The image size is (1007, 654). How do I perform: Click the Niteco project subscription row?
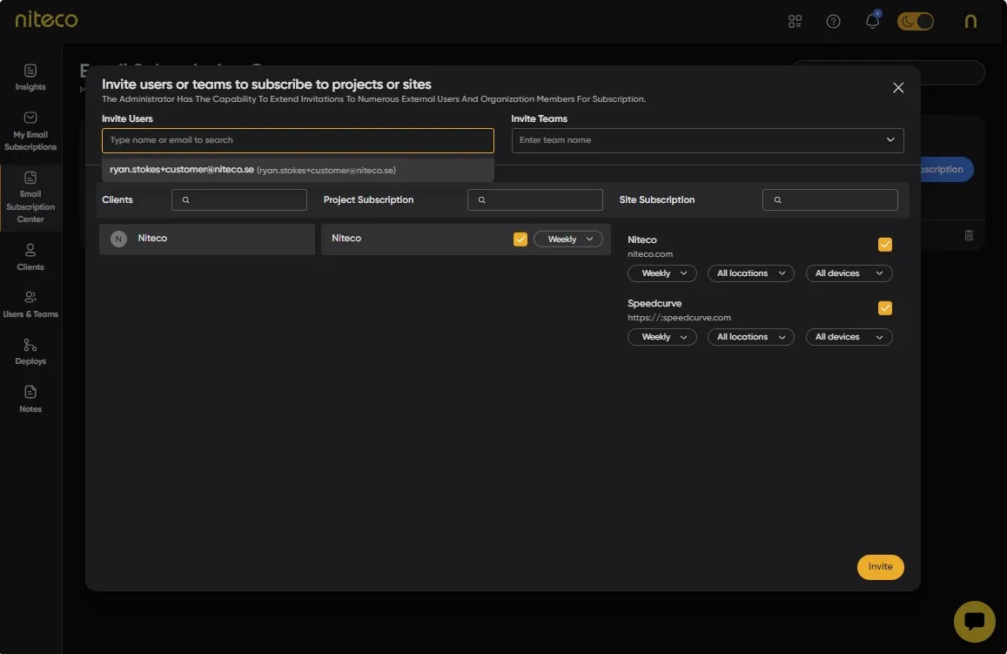(x=466, y=239)
